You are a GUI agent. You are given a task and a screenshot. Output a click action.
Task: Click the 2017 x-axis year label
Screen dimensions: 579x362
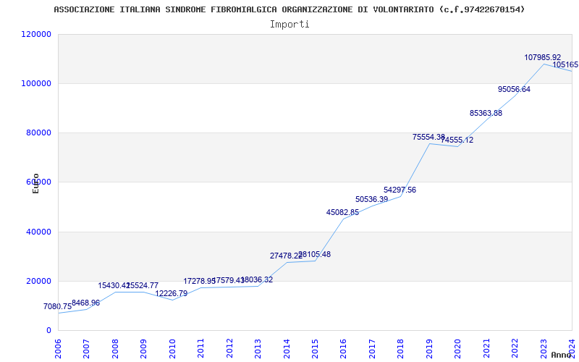click(372, 349)
